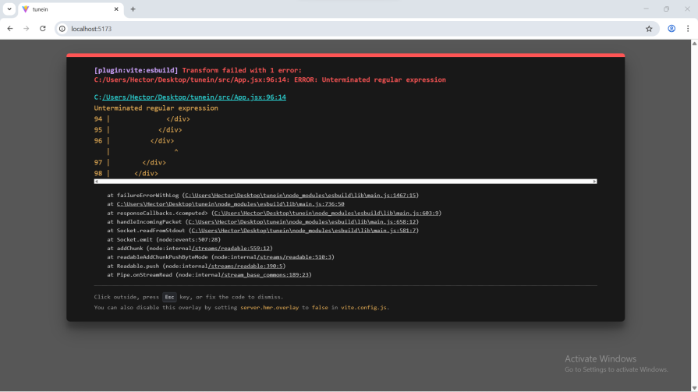Click the code scrollbar's right arrow

(594, 181)
